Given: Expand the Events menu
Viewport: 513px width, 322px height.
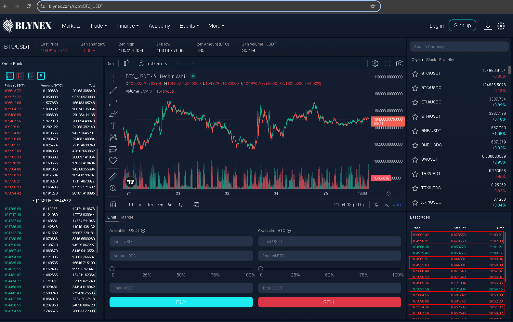Looking at the screenshot, I should click(x=189, y=26).
